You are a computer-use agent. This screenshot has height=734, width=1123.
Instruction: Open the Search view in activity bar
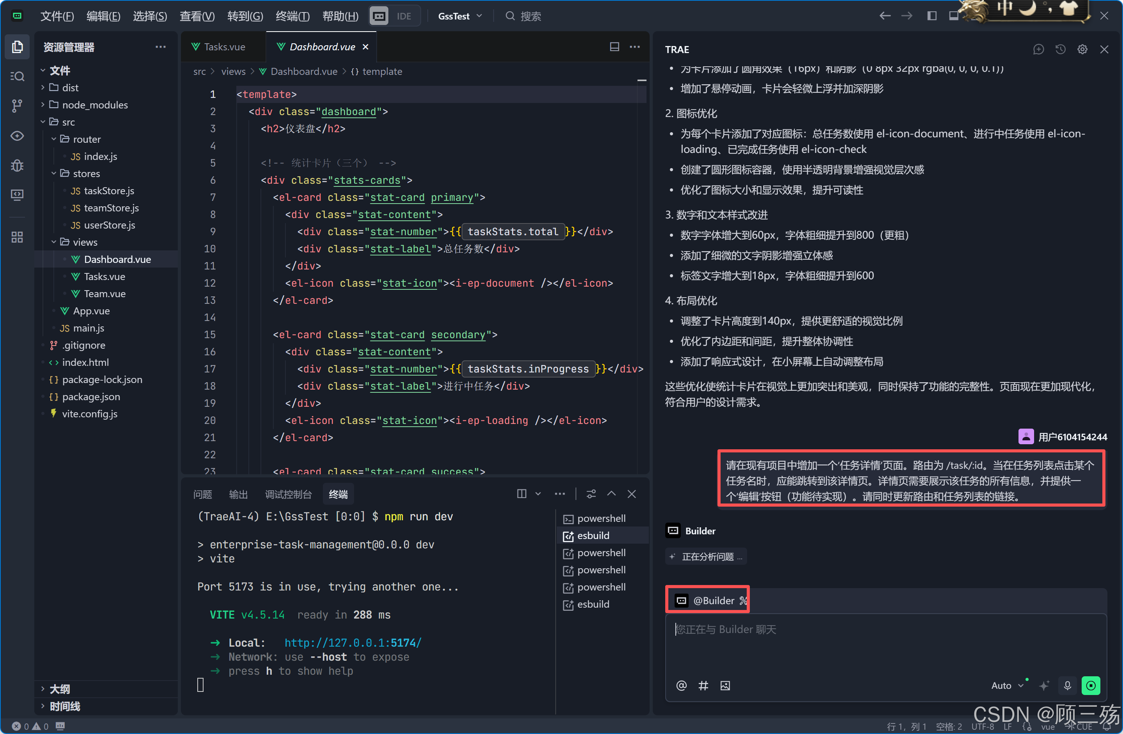point(18,76)
